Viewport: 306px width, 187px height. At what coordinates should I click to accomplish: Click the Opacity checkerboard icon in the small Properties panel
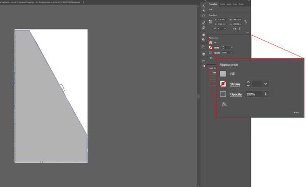(x=211, y=52)
